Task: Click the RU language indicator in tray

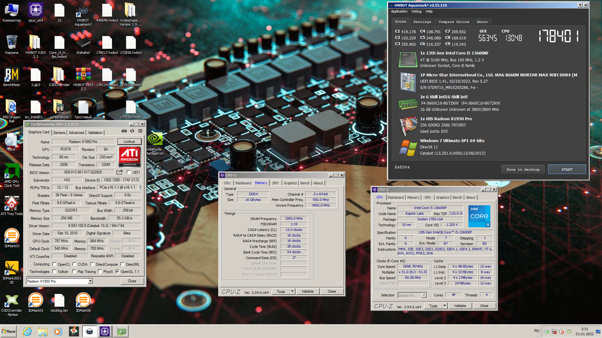Action: [536, 331]
